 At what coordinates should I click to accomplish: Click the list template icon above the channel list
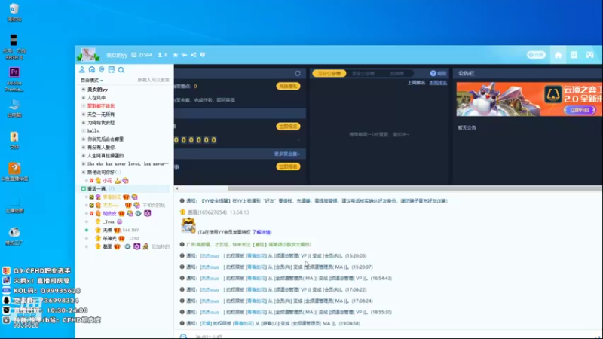111,69
